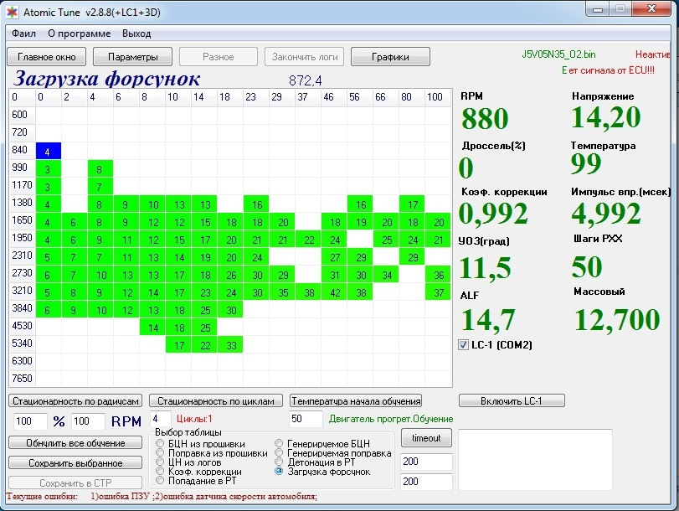The width and height of the screenshot is (679, 511).
Task: Show the Графики view
Action: pyautogui.click(x=390, y=57)
